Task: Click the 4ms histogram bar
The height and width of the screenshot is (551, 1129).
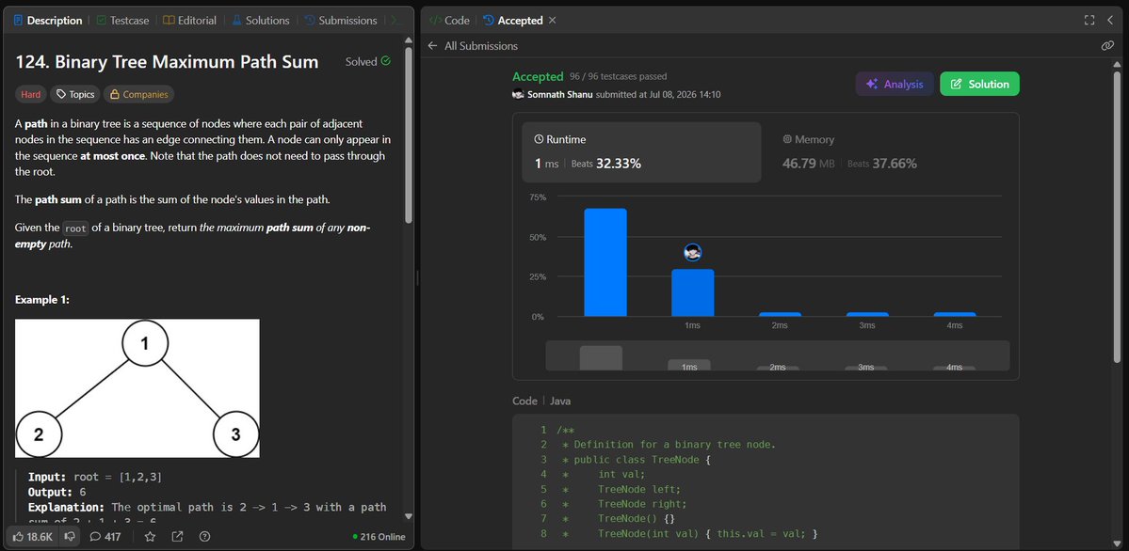Action: tap(955, 314)
